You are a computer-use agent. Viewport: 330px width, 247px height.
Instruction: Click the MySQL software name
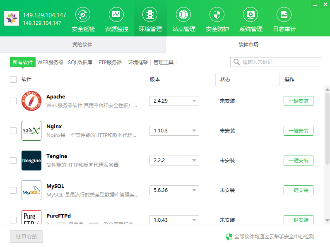point(55,186)
